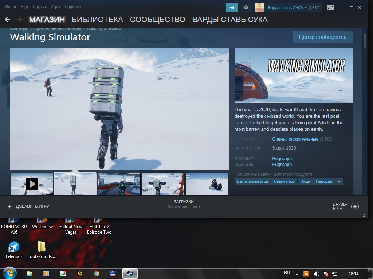Click ДОБАВИТЬ ИГРУ label
Image resolution: width=373 pixels, height=279 pixels.
pyautogui.click(x=32, y=206)
